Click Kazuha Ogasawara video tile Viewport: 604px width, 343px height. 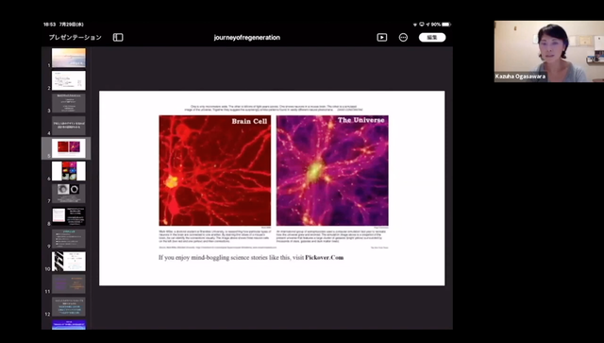[549, 51]
